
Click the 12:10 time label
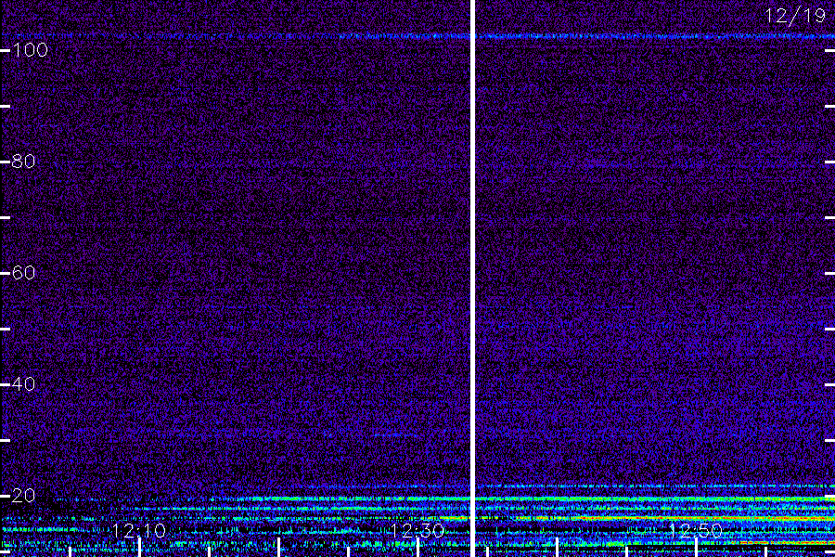point(139,531)
